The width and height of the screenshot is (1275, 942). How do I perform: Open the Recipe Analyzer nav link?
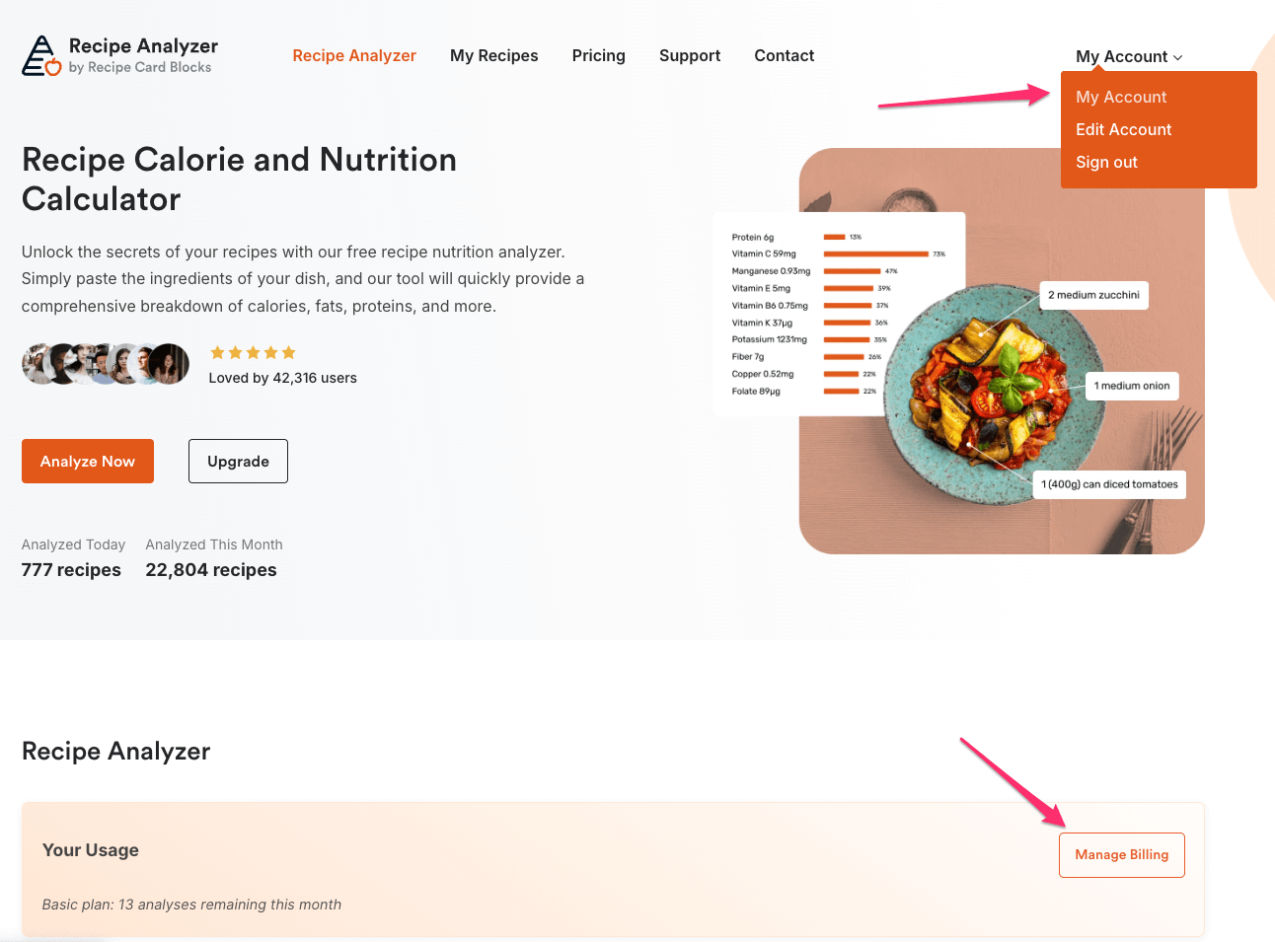tap(354, 56)
